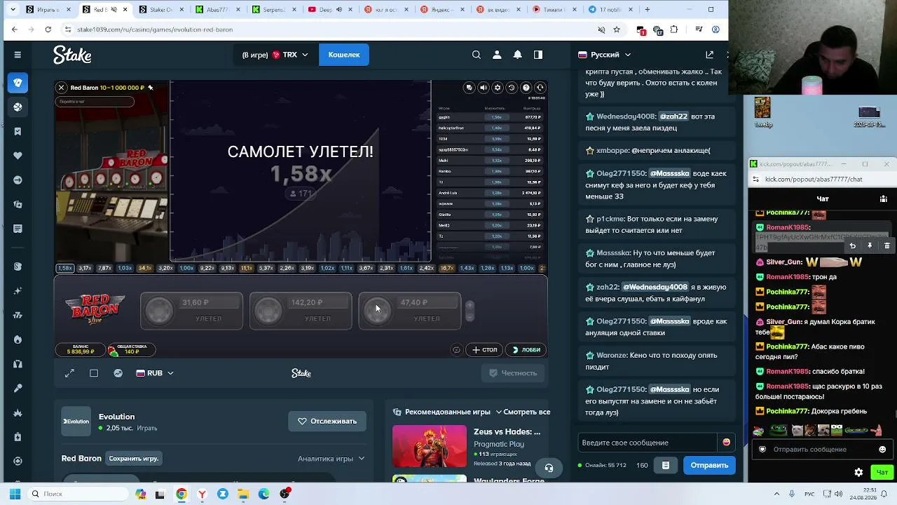Bookmark this page with star icon
897x505 pixels.
[x=617, y=29]
